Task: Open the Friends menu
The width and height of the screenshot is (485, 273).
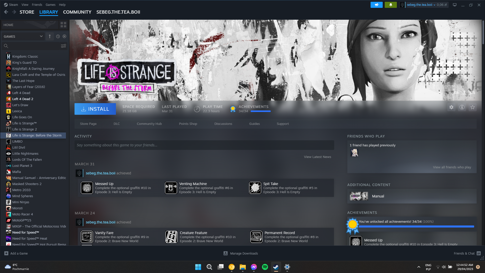Action: [37, 5]
